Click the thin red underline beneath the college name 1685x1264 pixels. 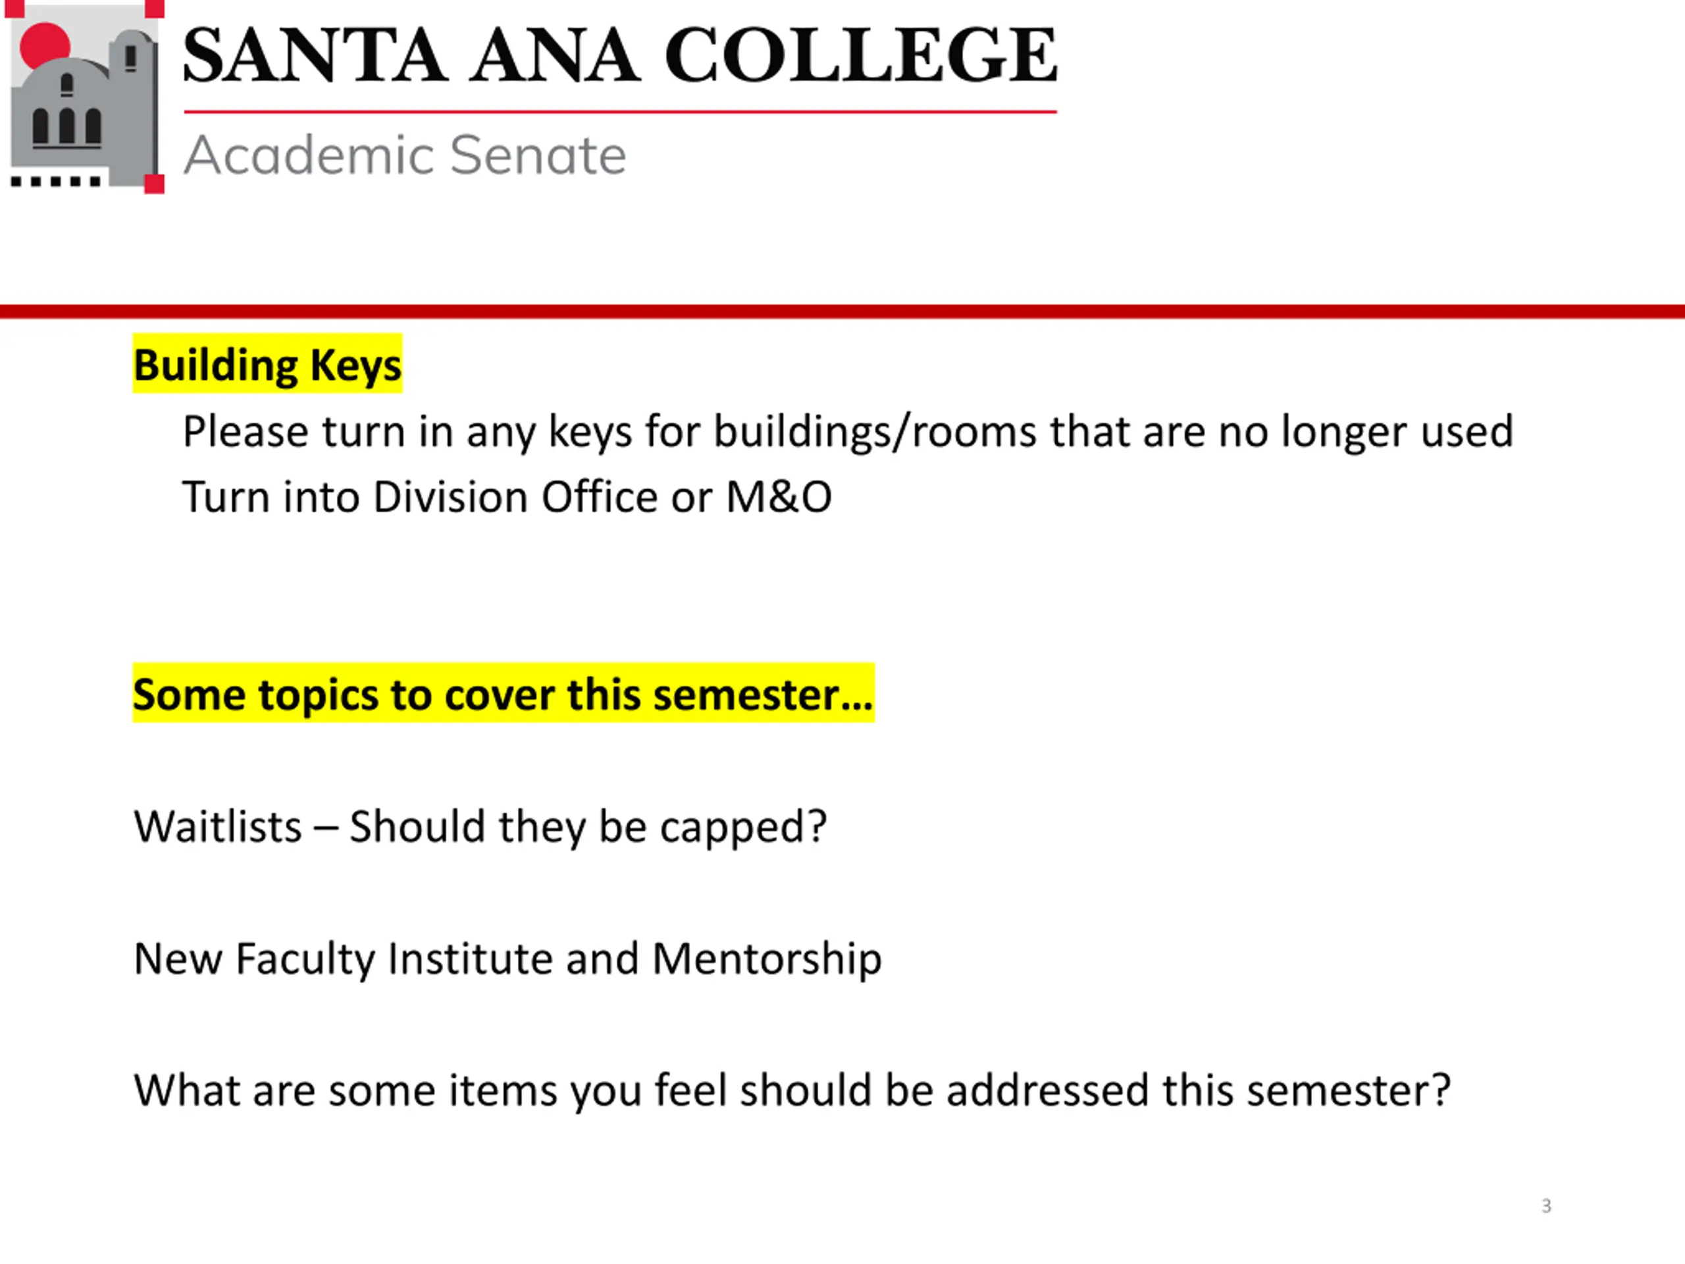(620, 112)
